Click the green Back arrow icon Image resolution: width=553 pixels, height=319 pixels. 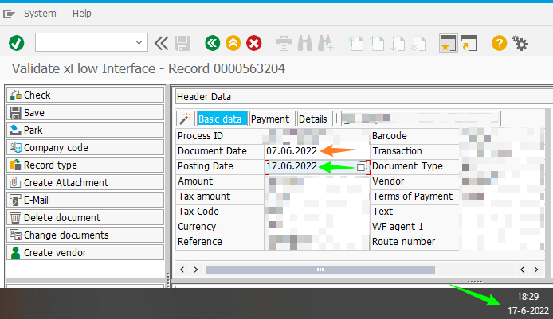(212, 43)
